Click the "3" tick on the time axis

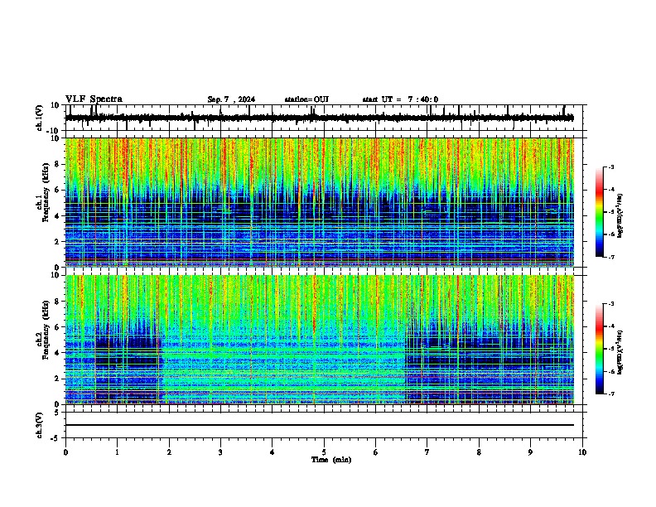click(x=220, y=452)
